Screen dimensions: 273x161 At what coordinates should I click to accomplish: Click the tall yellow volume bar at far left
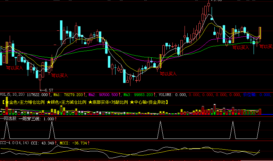point(6,111)
